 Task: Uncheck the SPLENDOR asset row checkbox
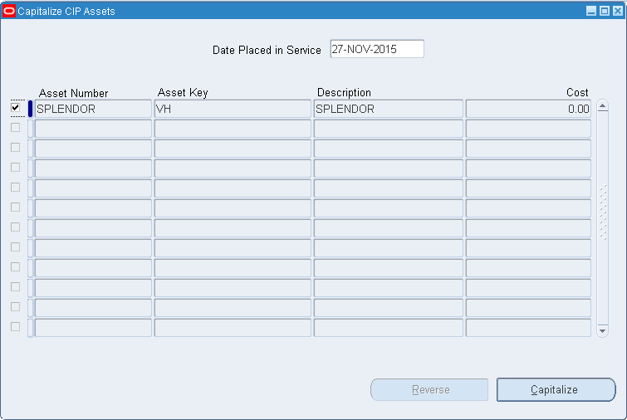15,108
